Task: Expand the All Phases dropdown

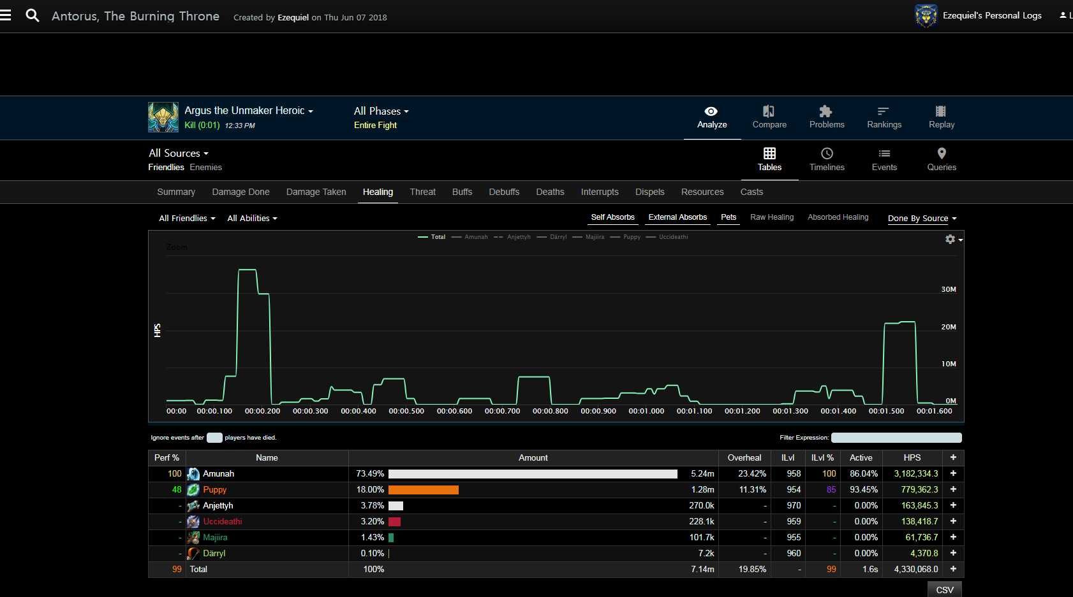Action: [x=381, y=111]
